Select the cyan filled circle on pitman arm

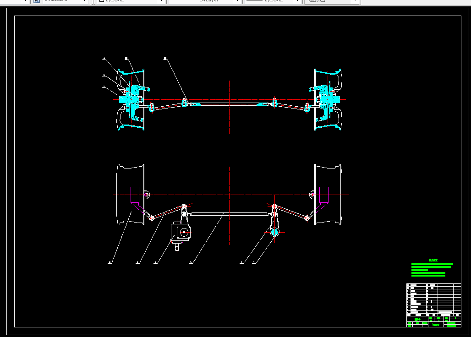[274, 232]
